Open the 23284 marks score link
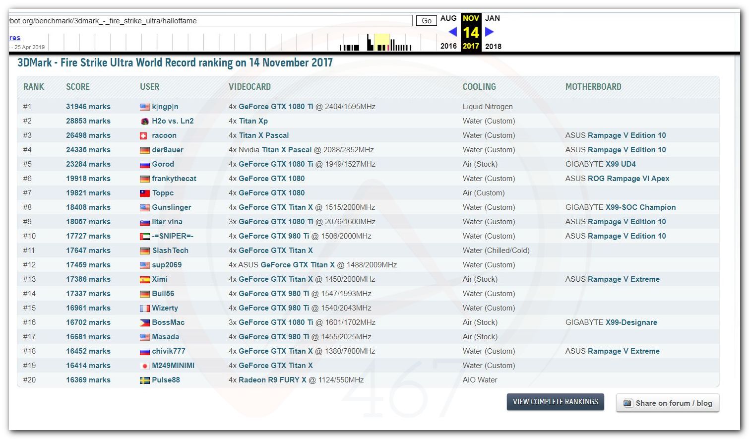This screenshot has width=749, height=439. (x=88, y=164)
